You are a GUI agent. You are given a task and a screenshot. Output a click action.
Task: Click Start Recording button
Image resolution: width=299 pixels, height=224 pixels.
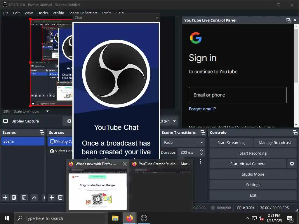253,153
